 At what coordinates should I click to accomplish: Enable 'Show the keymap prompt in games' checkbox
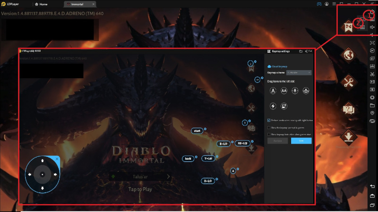[x=269, y=128]
